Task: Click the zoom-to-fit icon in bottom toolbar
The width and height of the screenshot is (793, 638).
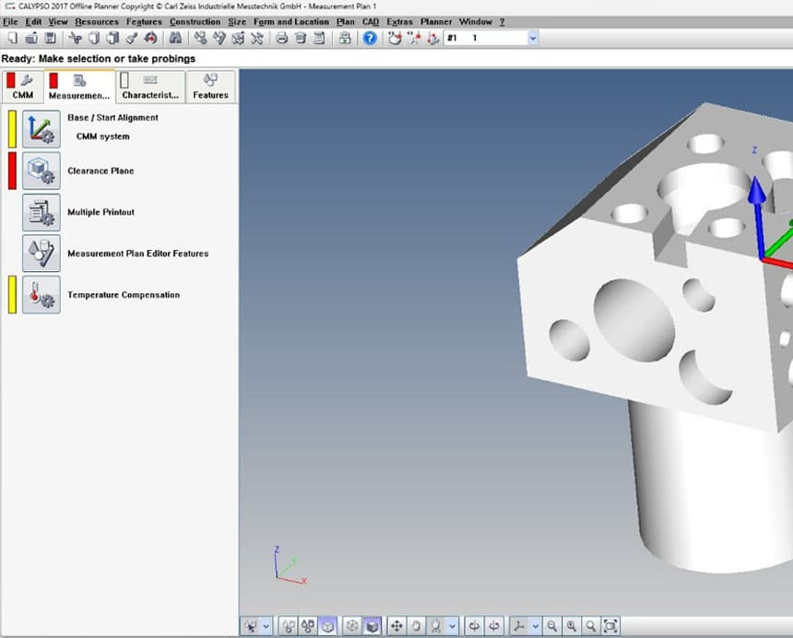Action: coord(610,626)
